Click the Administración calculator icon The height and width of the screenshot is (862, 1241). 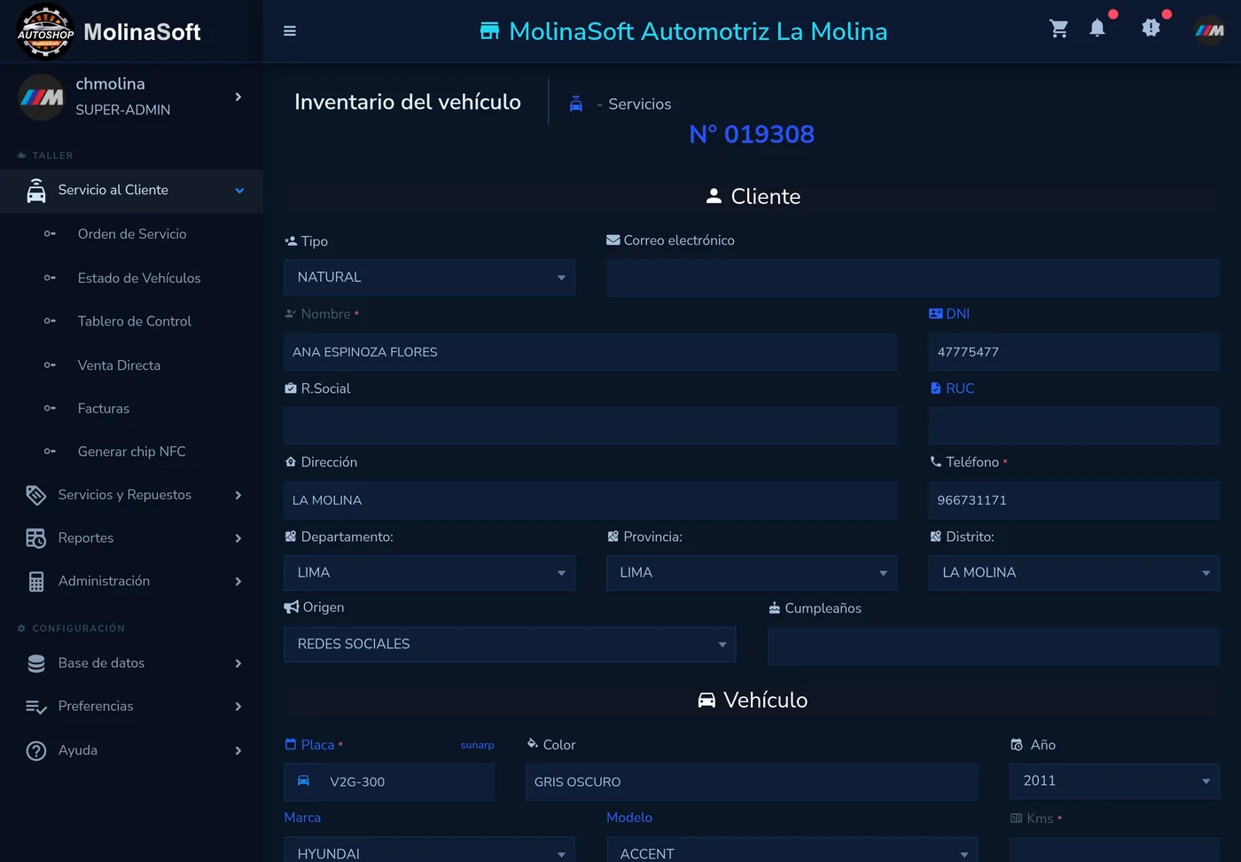tap(36, 582)
